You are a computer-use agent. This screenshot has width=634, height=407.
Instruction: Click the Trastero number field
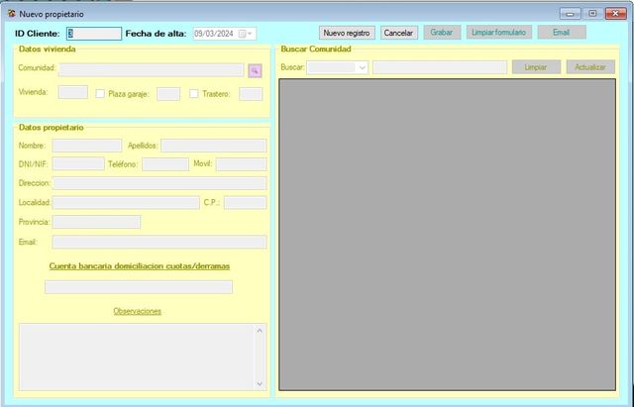pos(251,94)
